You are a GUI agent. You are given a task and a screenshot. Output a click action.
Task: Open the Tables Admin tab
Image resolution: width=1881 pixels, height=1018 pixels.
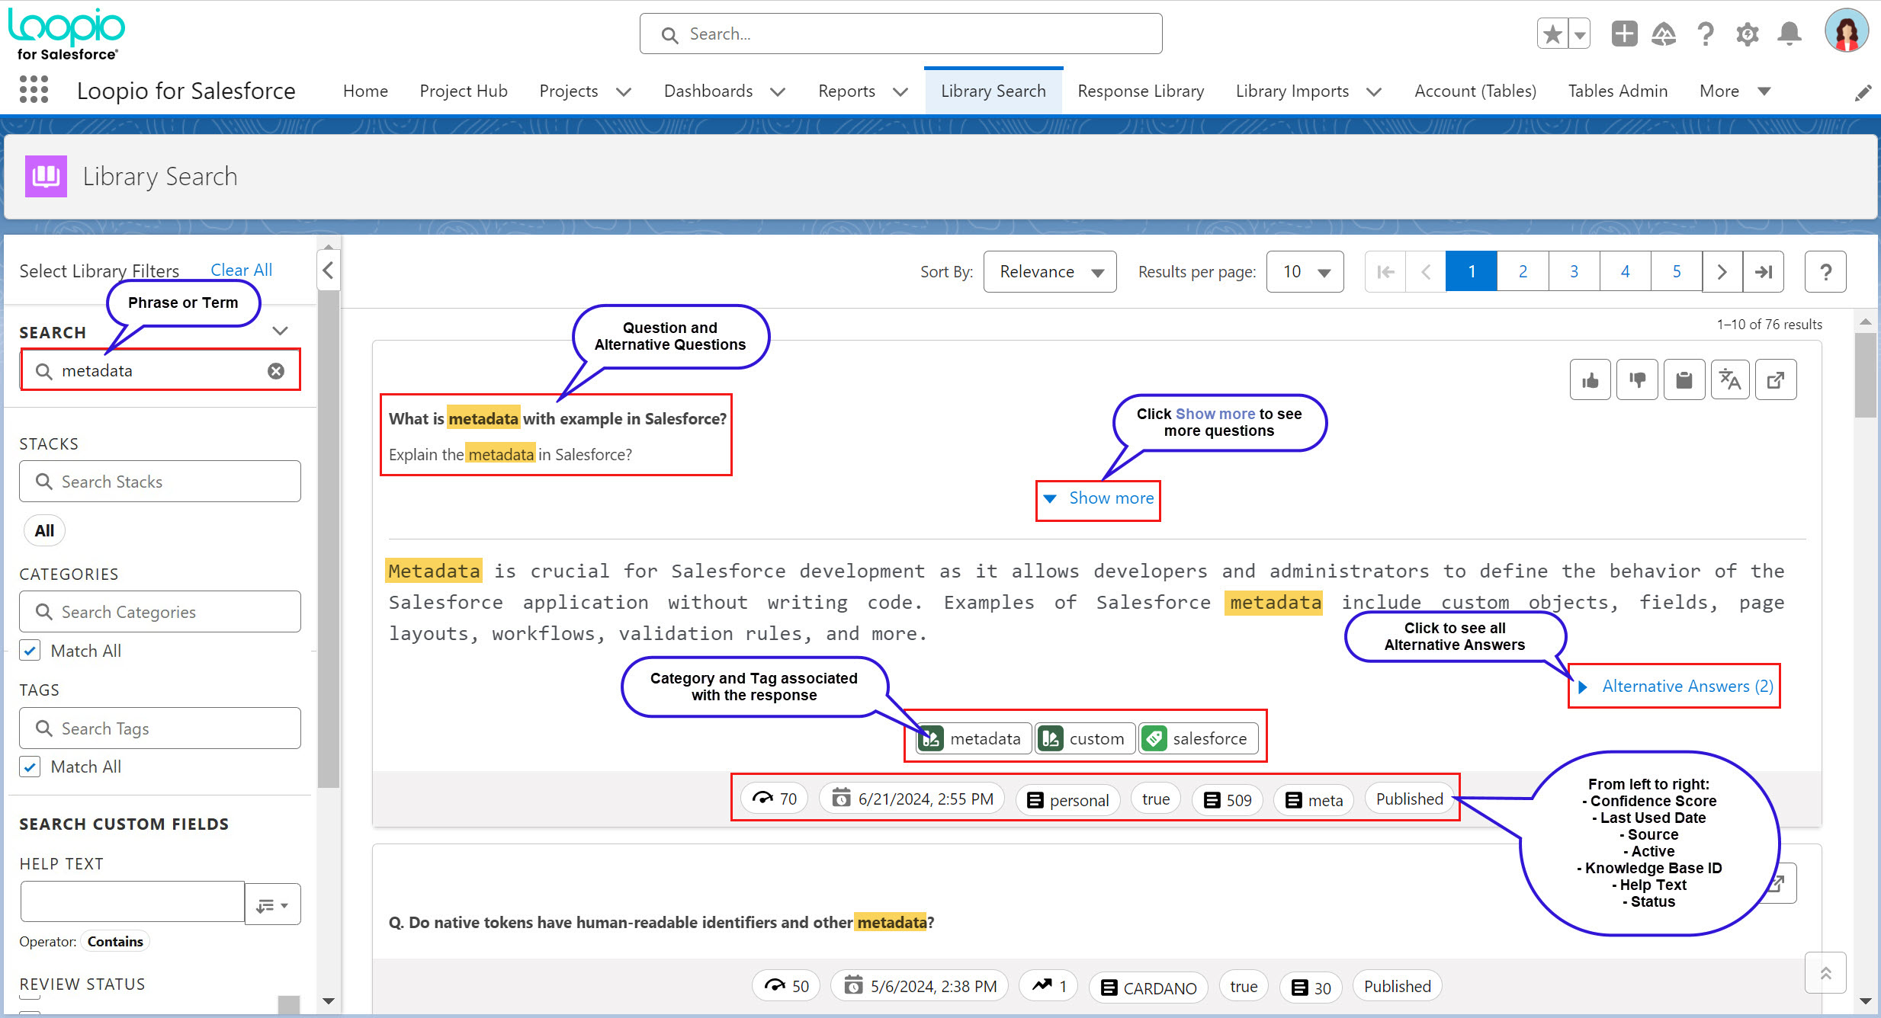pos(1617,91)
